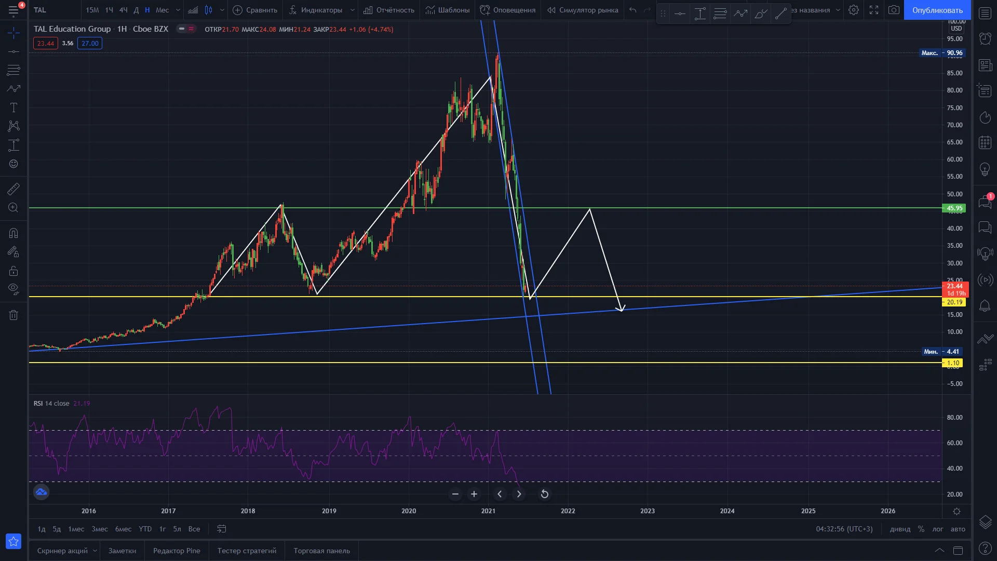Toggle the авто auto scale
The image size is (997, 561).
click(x=958, y=529)
